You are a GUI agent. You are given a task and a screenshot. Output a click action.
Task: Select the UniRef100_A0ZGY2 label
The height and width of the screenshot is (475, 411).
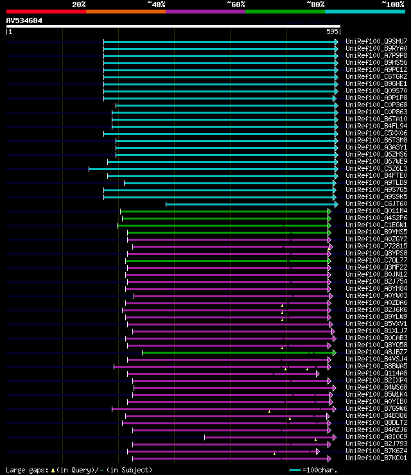(x=376, y=239)
